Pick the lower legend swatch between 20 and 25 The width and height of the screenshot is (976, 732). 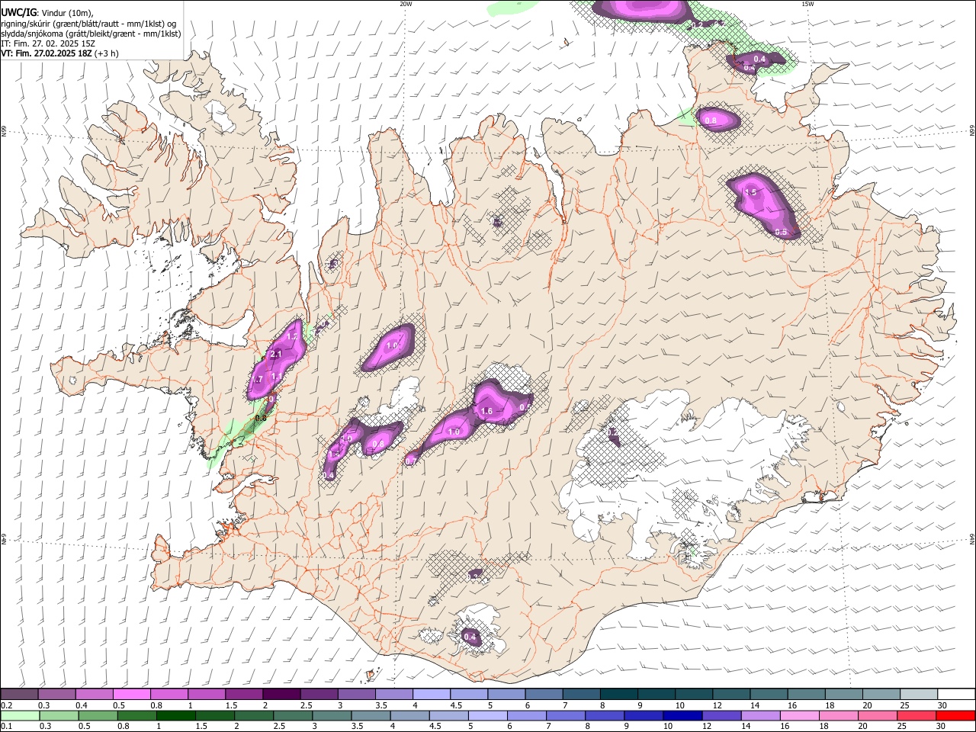point(877,715)
